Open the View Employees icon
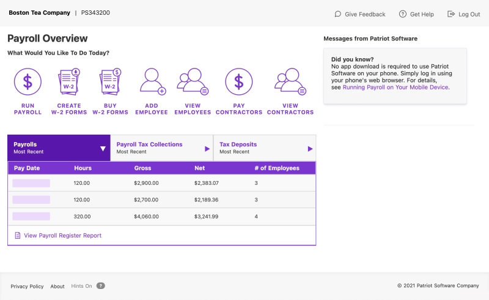Viewport: 489px width, 300px height. click(193, 81)
